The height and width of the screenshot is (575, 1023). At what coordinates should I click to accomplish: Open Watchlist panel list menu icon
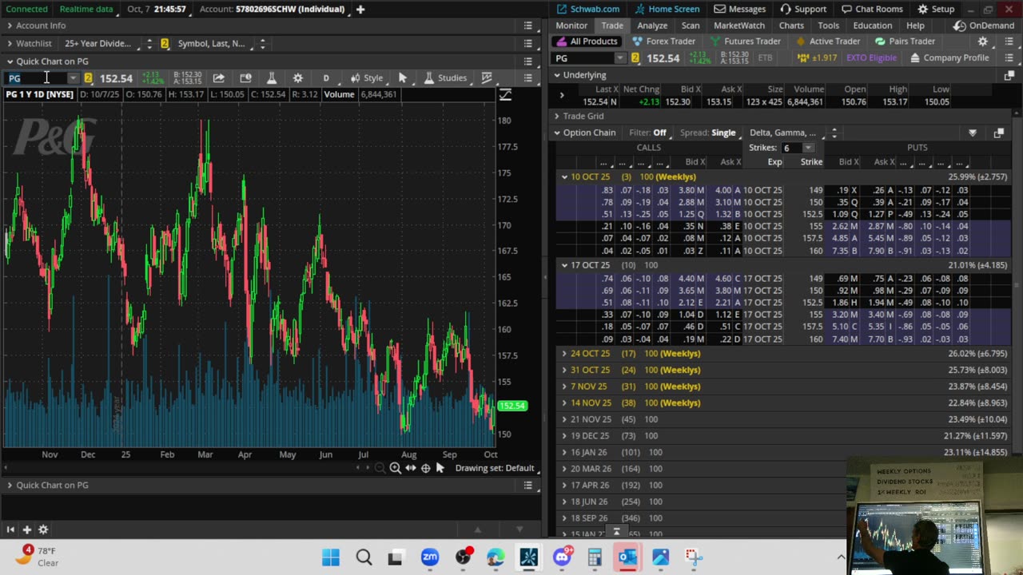click(527, 43)
